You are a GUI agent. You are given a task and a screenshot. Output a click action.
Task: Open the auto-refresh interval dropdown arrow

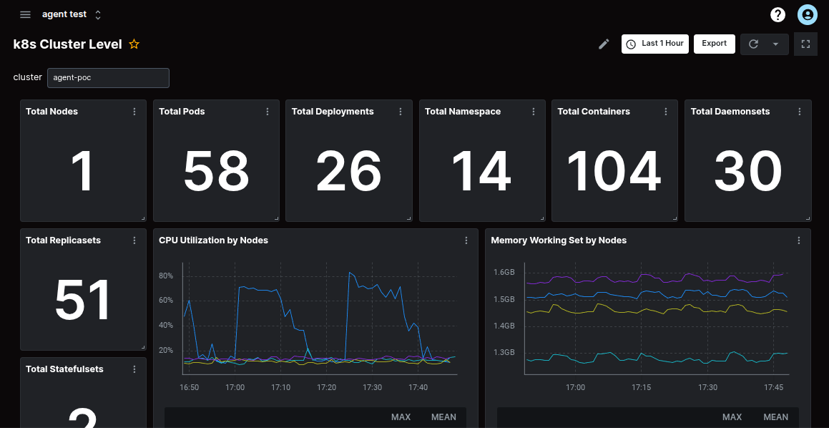click(775, 44)
